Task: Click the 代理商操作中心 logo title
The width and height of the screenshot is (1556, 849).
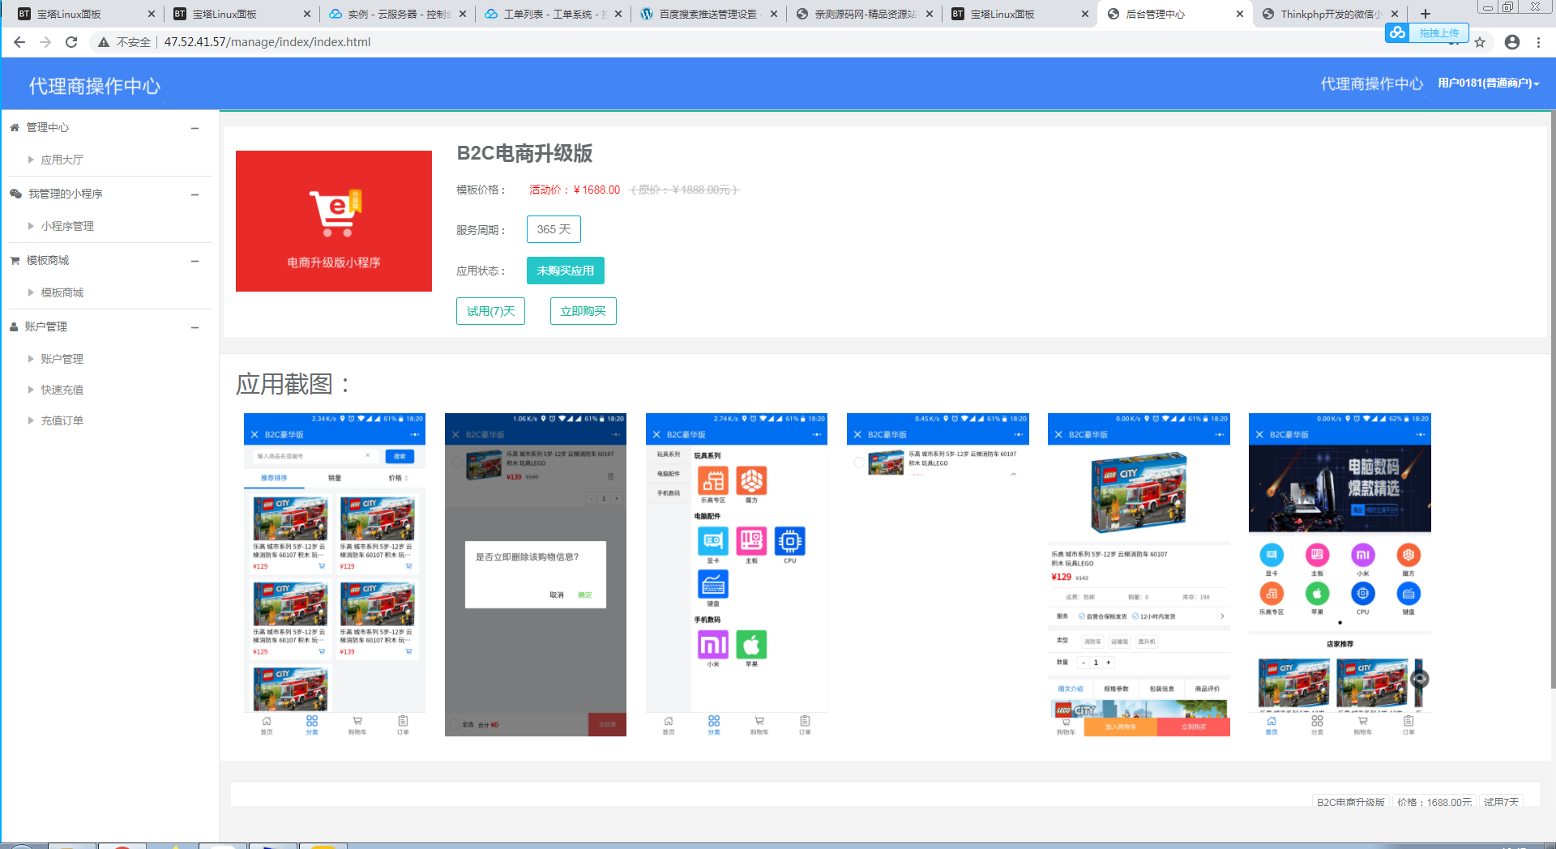Action: coord(95,86)
